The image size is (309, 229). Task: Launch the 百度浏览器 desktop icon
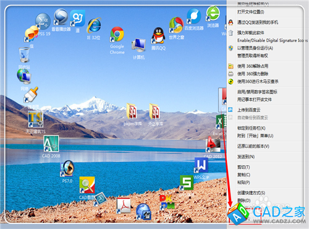(193, 17)
